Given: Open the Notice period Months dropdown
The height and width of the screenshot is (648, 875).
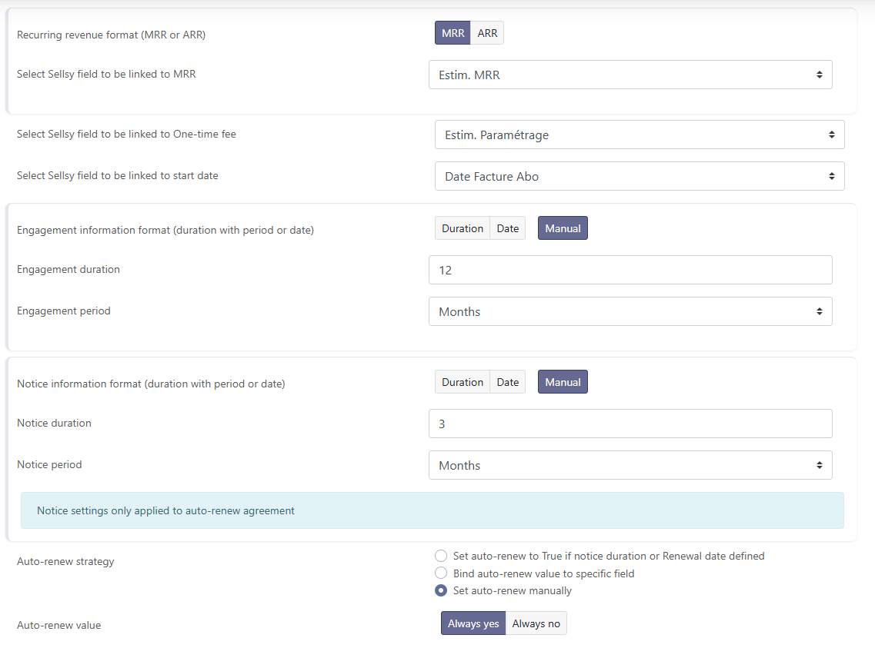Looking at the screenshot, I should 630,465.
